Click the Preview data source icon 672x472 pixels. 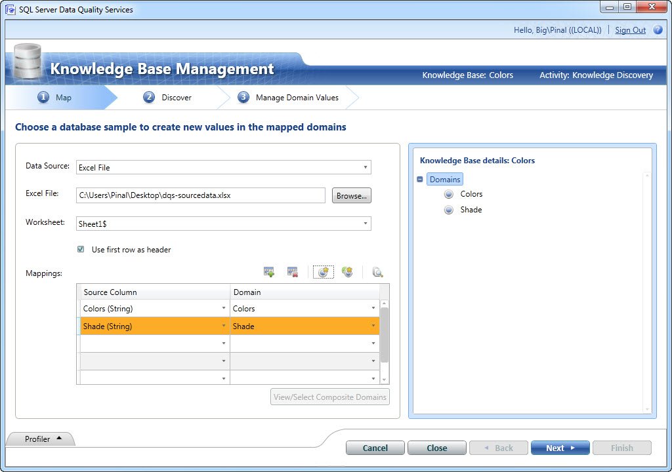click(377, 272)
